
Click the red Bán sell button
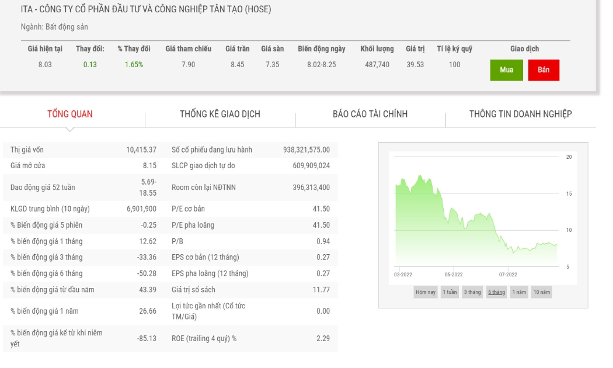(x=544, y=70)
